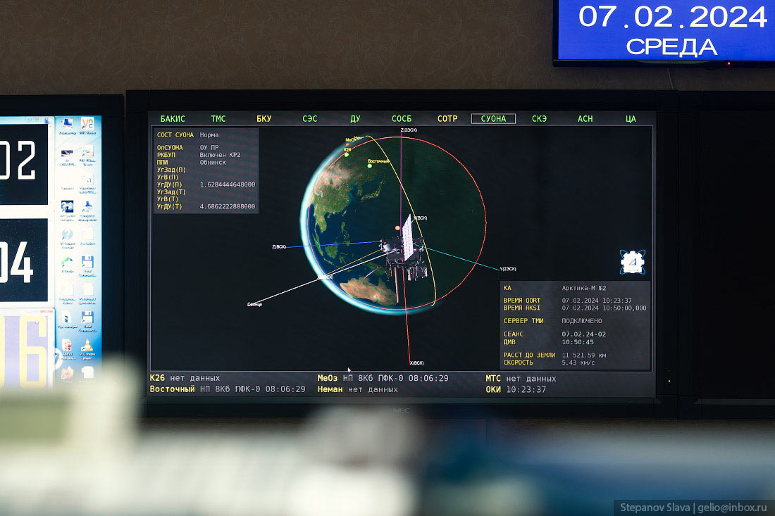Screen dimensions: 775x516
Task: Open the ТМС subsystem tab
Action: (x=218, y=119)
